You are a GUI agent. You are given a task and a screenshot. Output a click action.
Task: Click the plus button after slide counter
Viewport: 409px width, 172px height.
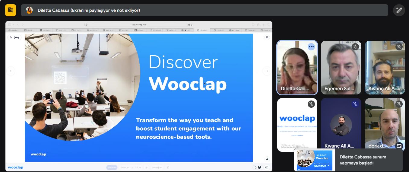147,167
